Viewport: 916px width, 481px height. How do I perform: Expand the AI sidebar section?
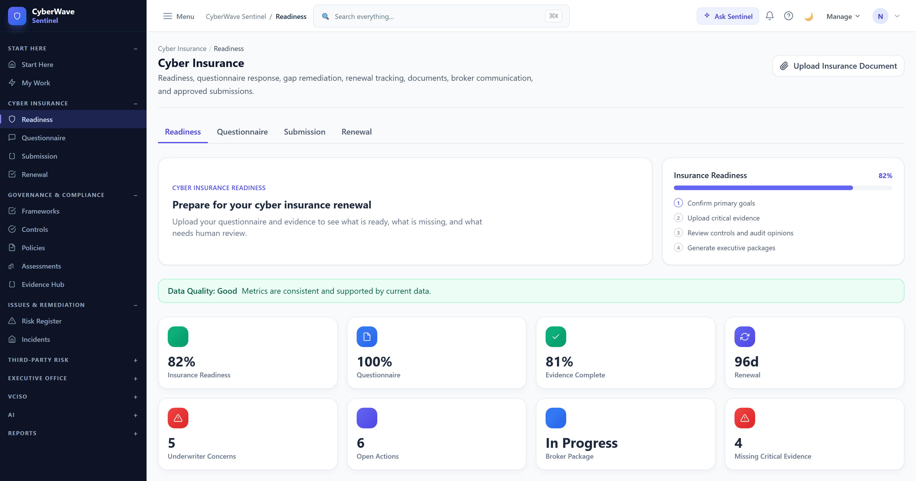coord(135,415)
